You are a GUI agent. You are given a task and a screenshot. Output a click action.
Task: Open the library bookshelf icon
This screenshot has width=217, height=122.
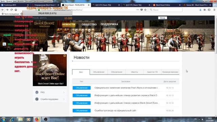(205, 10)
